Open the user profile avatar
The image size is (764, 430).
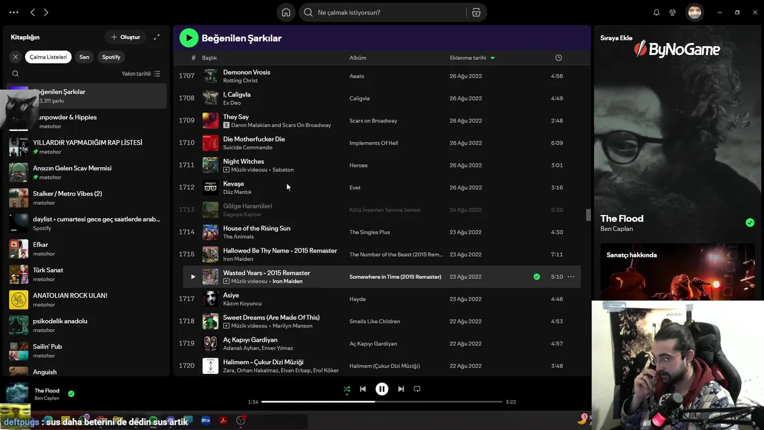(694, 12)
